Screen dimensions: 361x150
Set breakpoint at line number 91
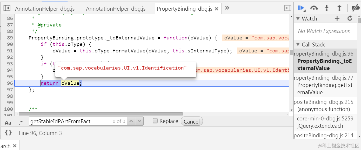coord(10,51)
